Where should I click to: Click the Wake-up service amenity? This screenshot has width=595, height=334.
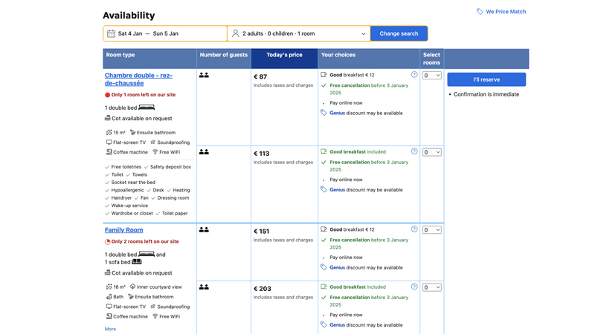[x=126, y=206]
